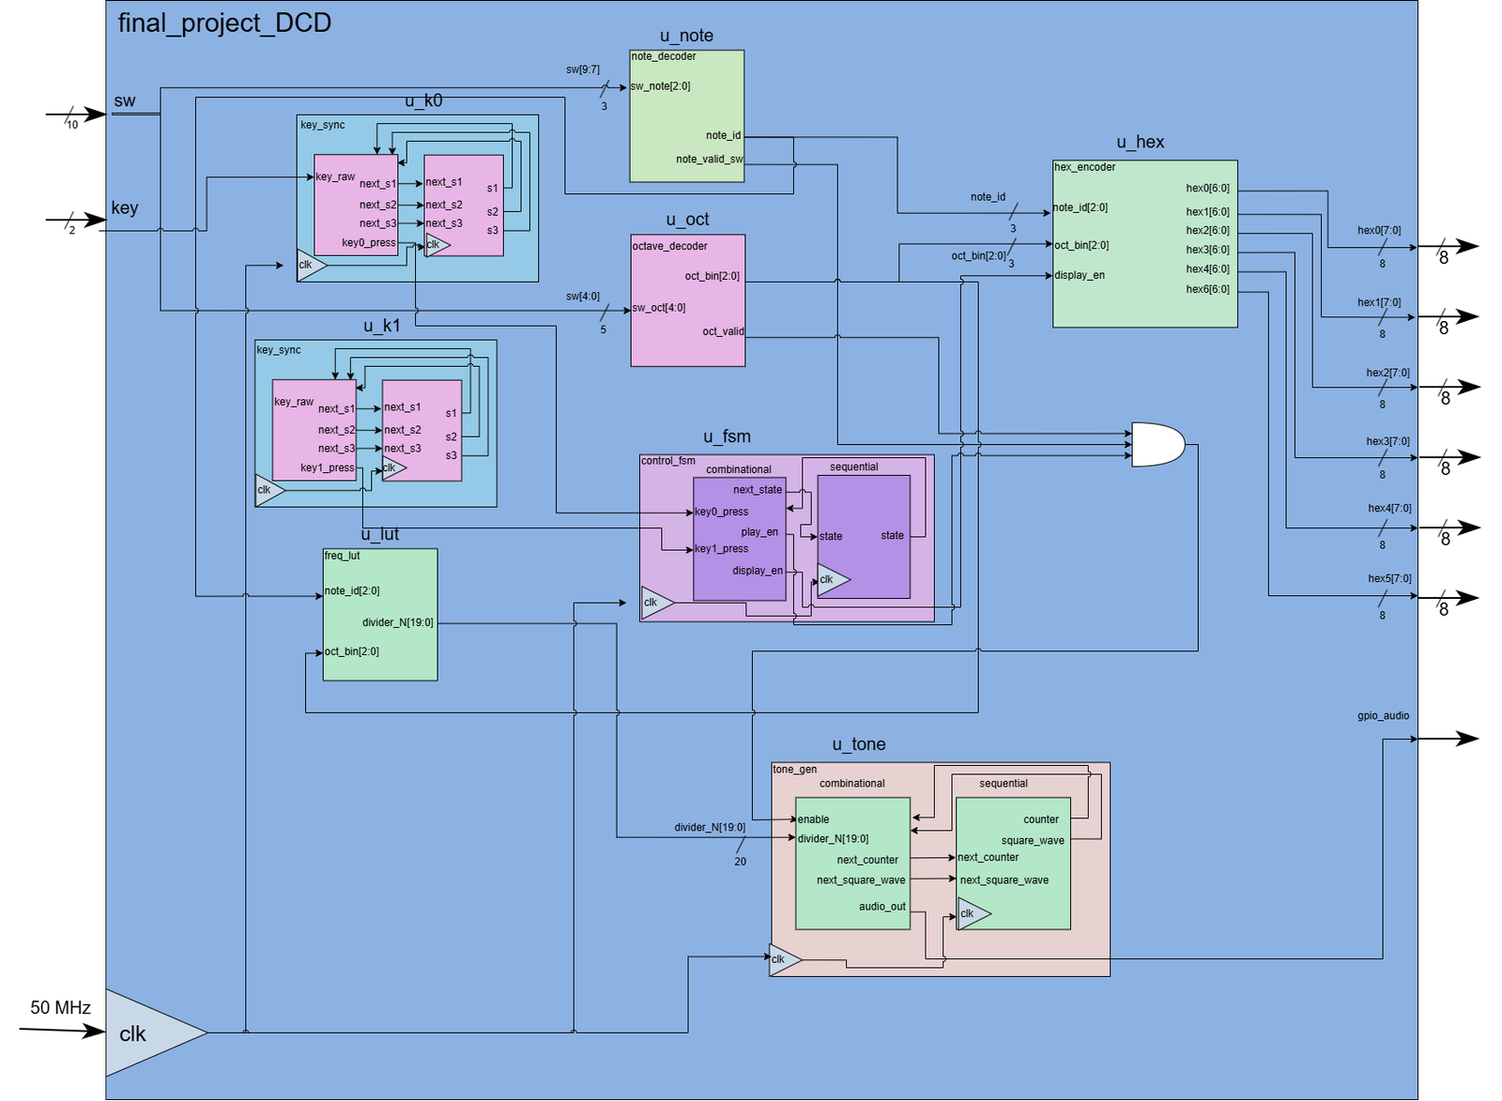This screenshot has height=1101, width=1502.
Task: Click the 50 MHz label
Action: tap(60, 1007)
